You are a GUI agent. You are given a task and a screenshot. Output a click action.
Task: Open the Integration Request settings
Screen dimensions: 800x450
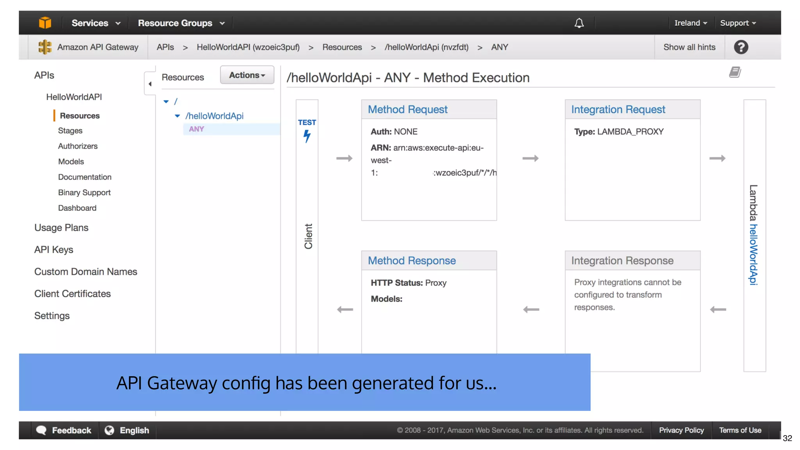tap(618, 109)
